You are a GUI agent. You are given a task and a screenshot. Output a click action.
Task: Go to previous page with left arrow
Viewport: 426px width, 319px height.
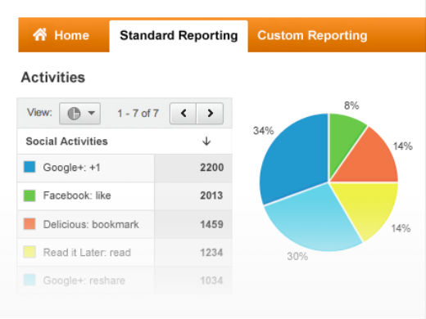click(x=183, y=113)
